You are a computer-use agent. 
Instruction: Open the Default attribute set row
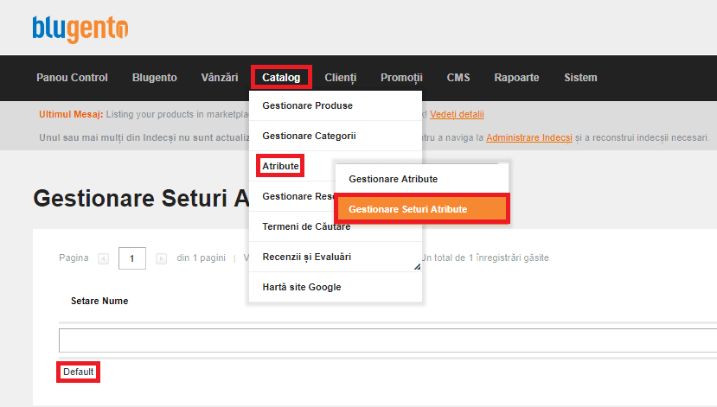(x=78, y=372)
